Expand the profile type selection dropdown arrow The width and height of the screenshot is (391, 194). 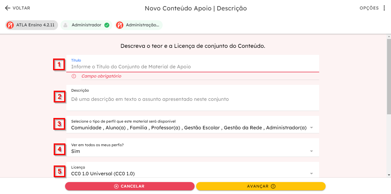312,128
